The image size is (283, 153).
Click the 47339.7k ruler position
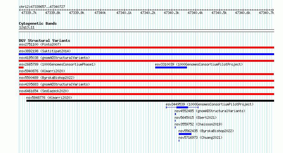29,13
